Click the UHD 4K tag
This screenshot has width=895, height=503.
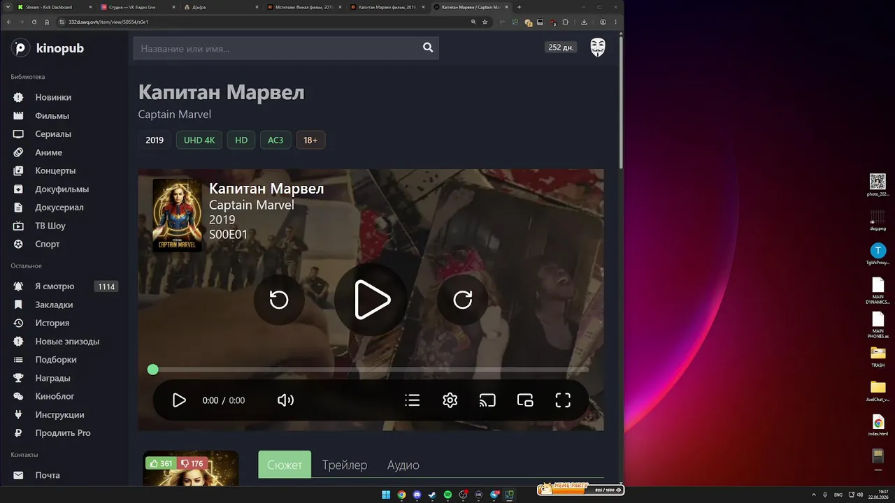pos(199,140)
